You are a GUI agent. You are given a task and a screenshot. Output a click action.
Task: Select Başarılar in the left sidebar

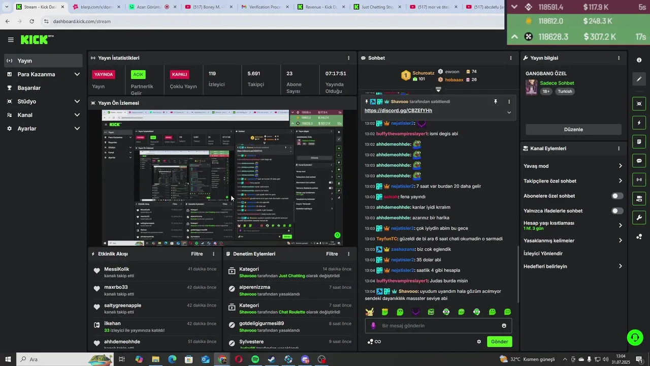(x=43, y=88)
